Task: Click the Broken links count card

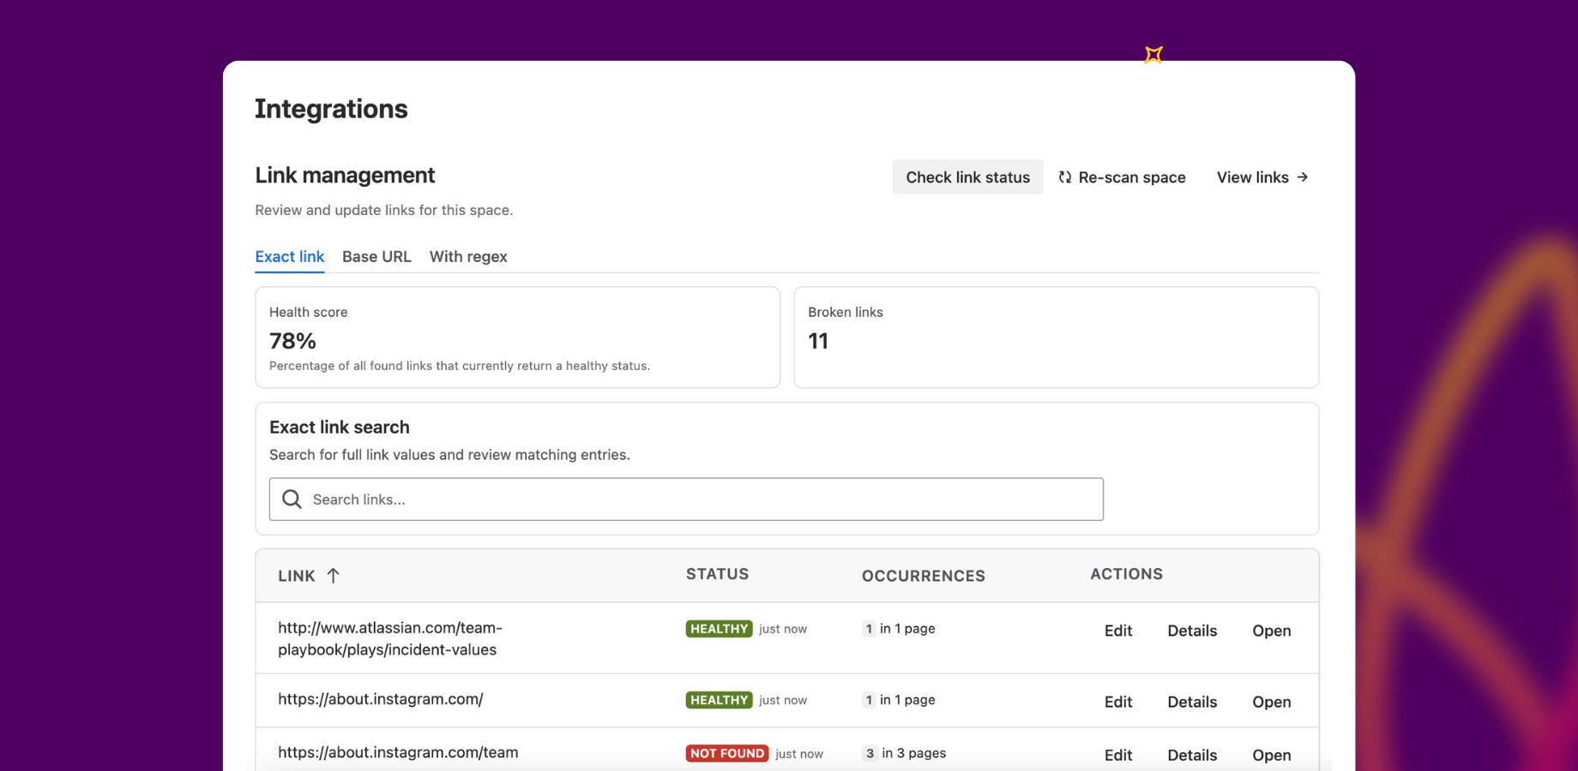Action: tap(1056, 338)
